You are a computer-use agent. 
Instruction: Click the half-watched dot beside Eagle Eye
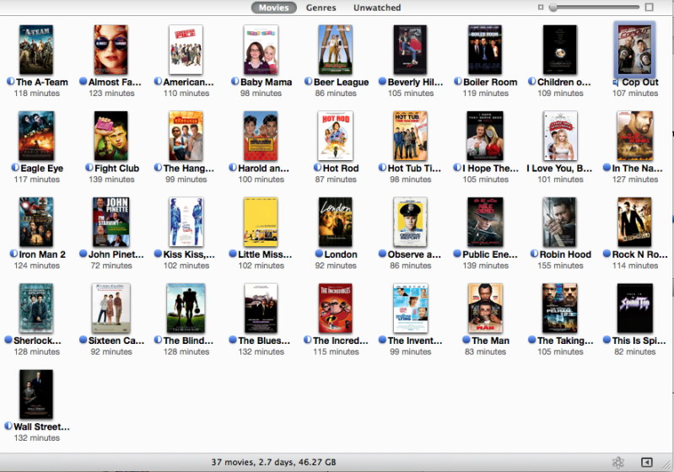pyautogui.click(x=15, y=168)
